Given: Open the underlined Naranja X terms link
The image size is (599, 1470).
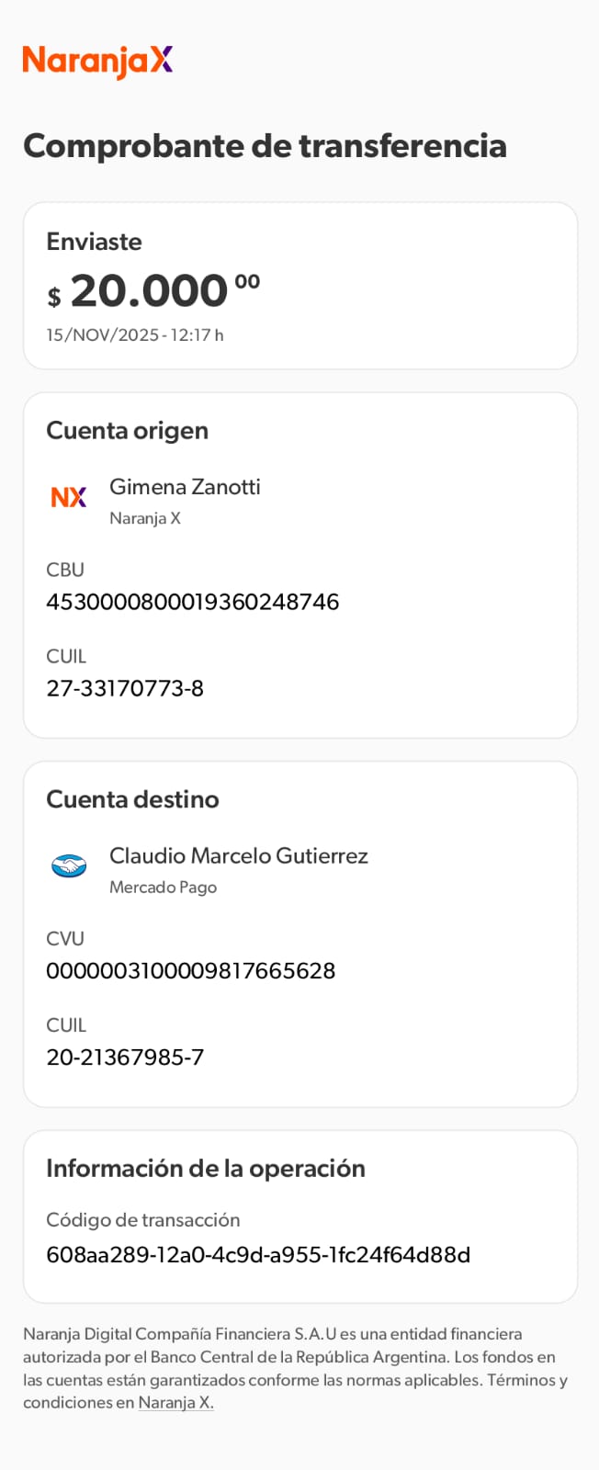Looking at the screenshot, I should [175, 1403].
